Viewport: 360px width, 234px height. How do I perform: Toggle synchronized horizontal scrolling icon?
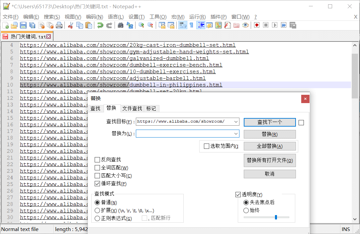(171, 25)
